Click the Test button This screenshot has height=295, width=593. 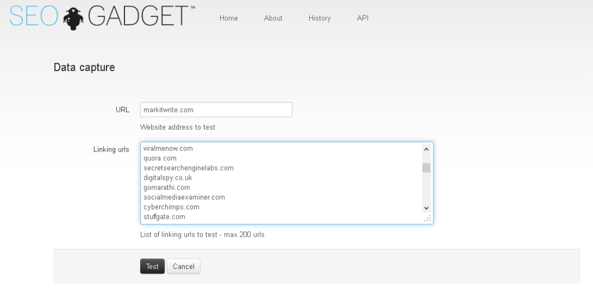[152, 266]
